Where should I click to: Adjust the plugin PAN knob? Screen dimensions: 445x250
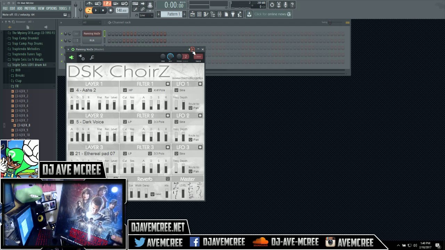(x=163, y=57)
